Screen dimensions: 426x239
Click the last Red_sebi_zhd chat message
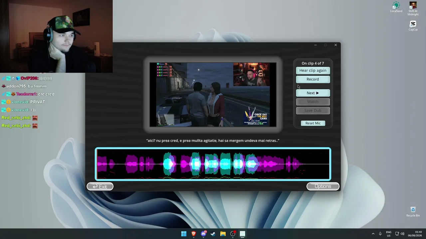[20, 126]
